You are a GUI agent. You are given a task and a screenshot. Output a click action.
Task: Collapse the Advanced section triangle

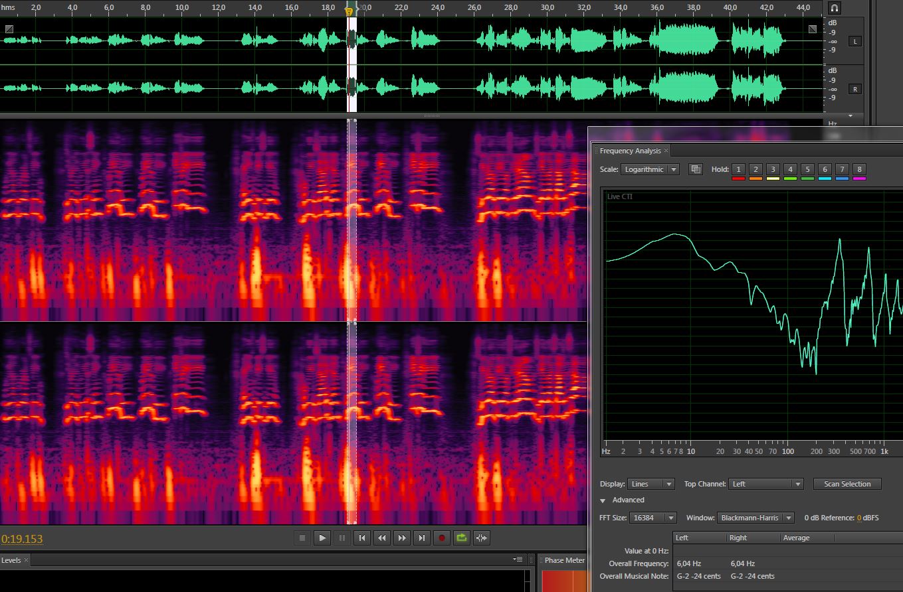point(603,500)
